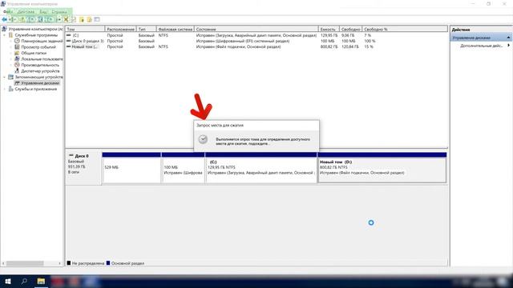Select Управление дисками in the tree
Image resolution: width=513 pixels, height=288 pixels.
40,83
